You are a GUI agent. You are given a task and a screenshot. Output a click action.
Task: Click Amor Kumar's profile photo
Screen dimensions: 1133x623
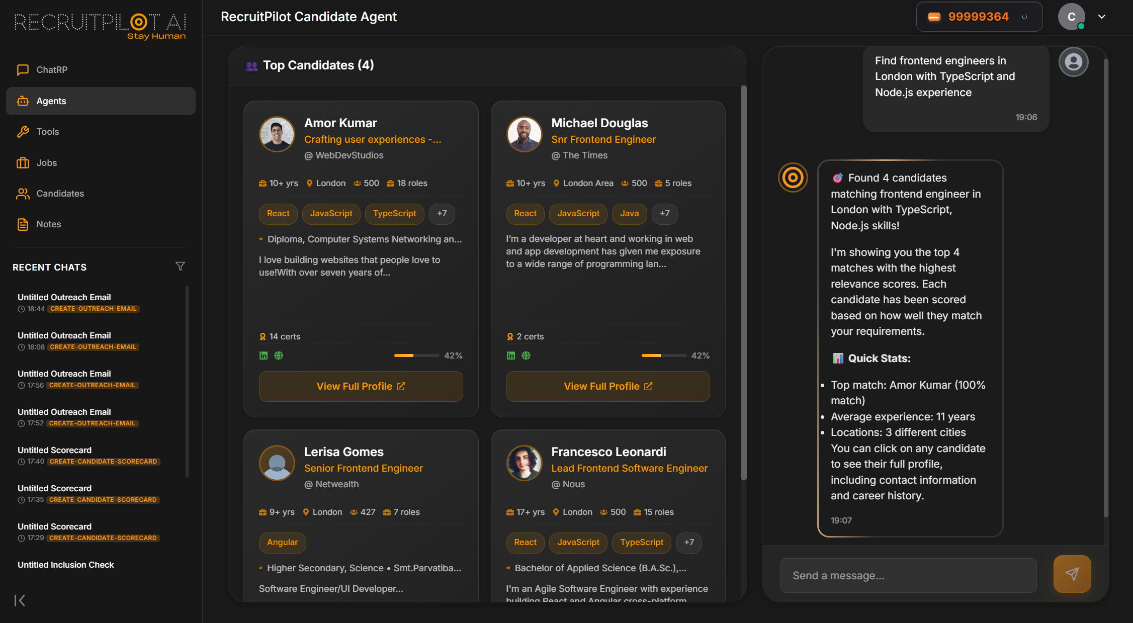pyautogui.click(x=277, y=134)
